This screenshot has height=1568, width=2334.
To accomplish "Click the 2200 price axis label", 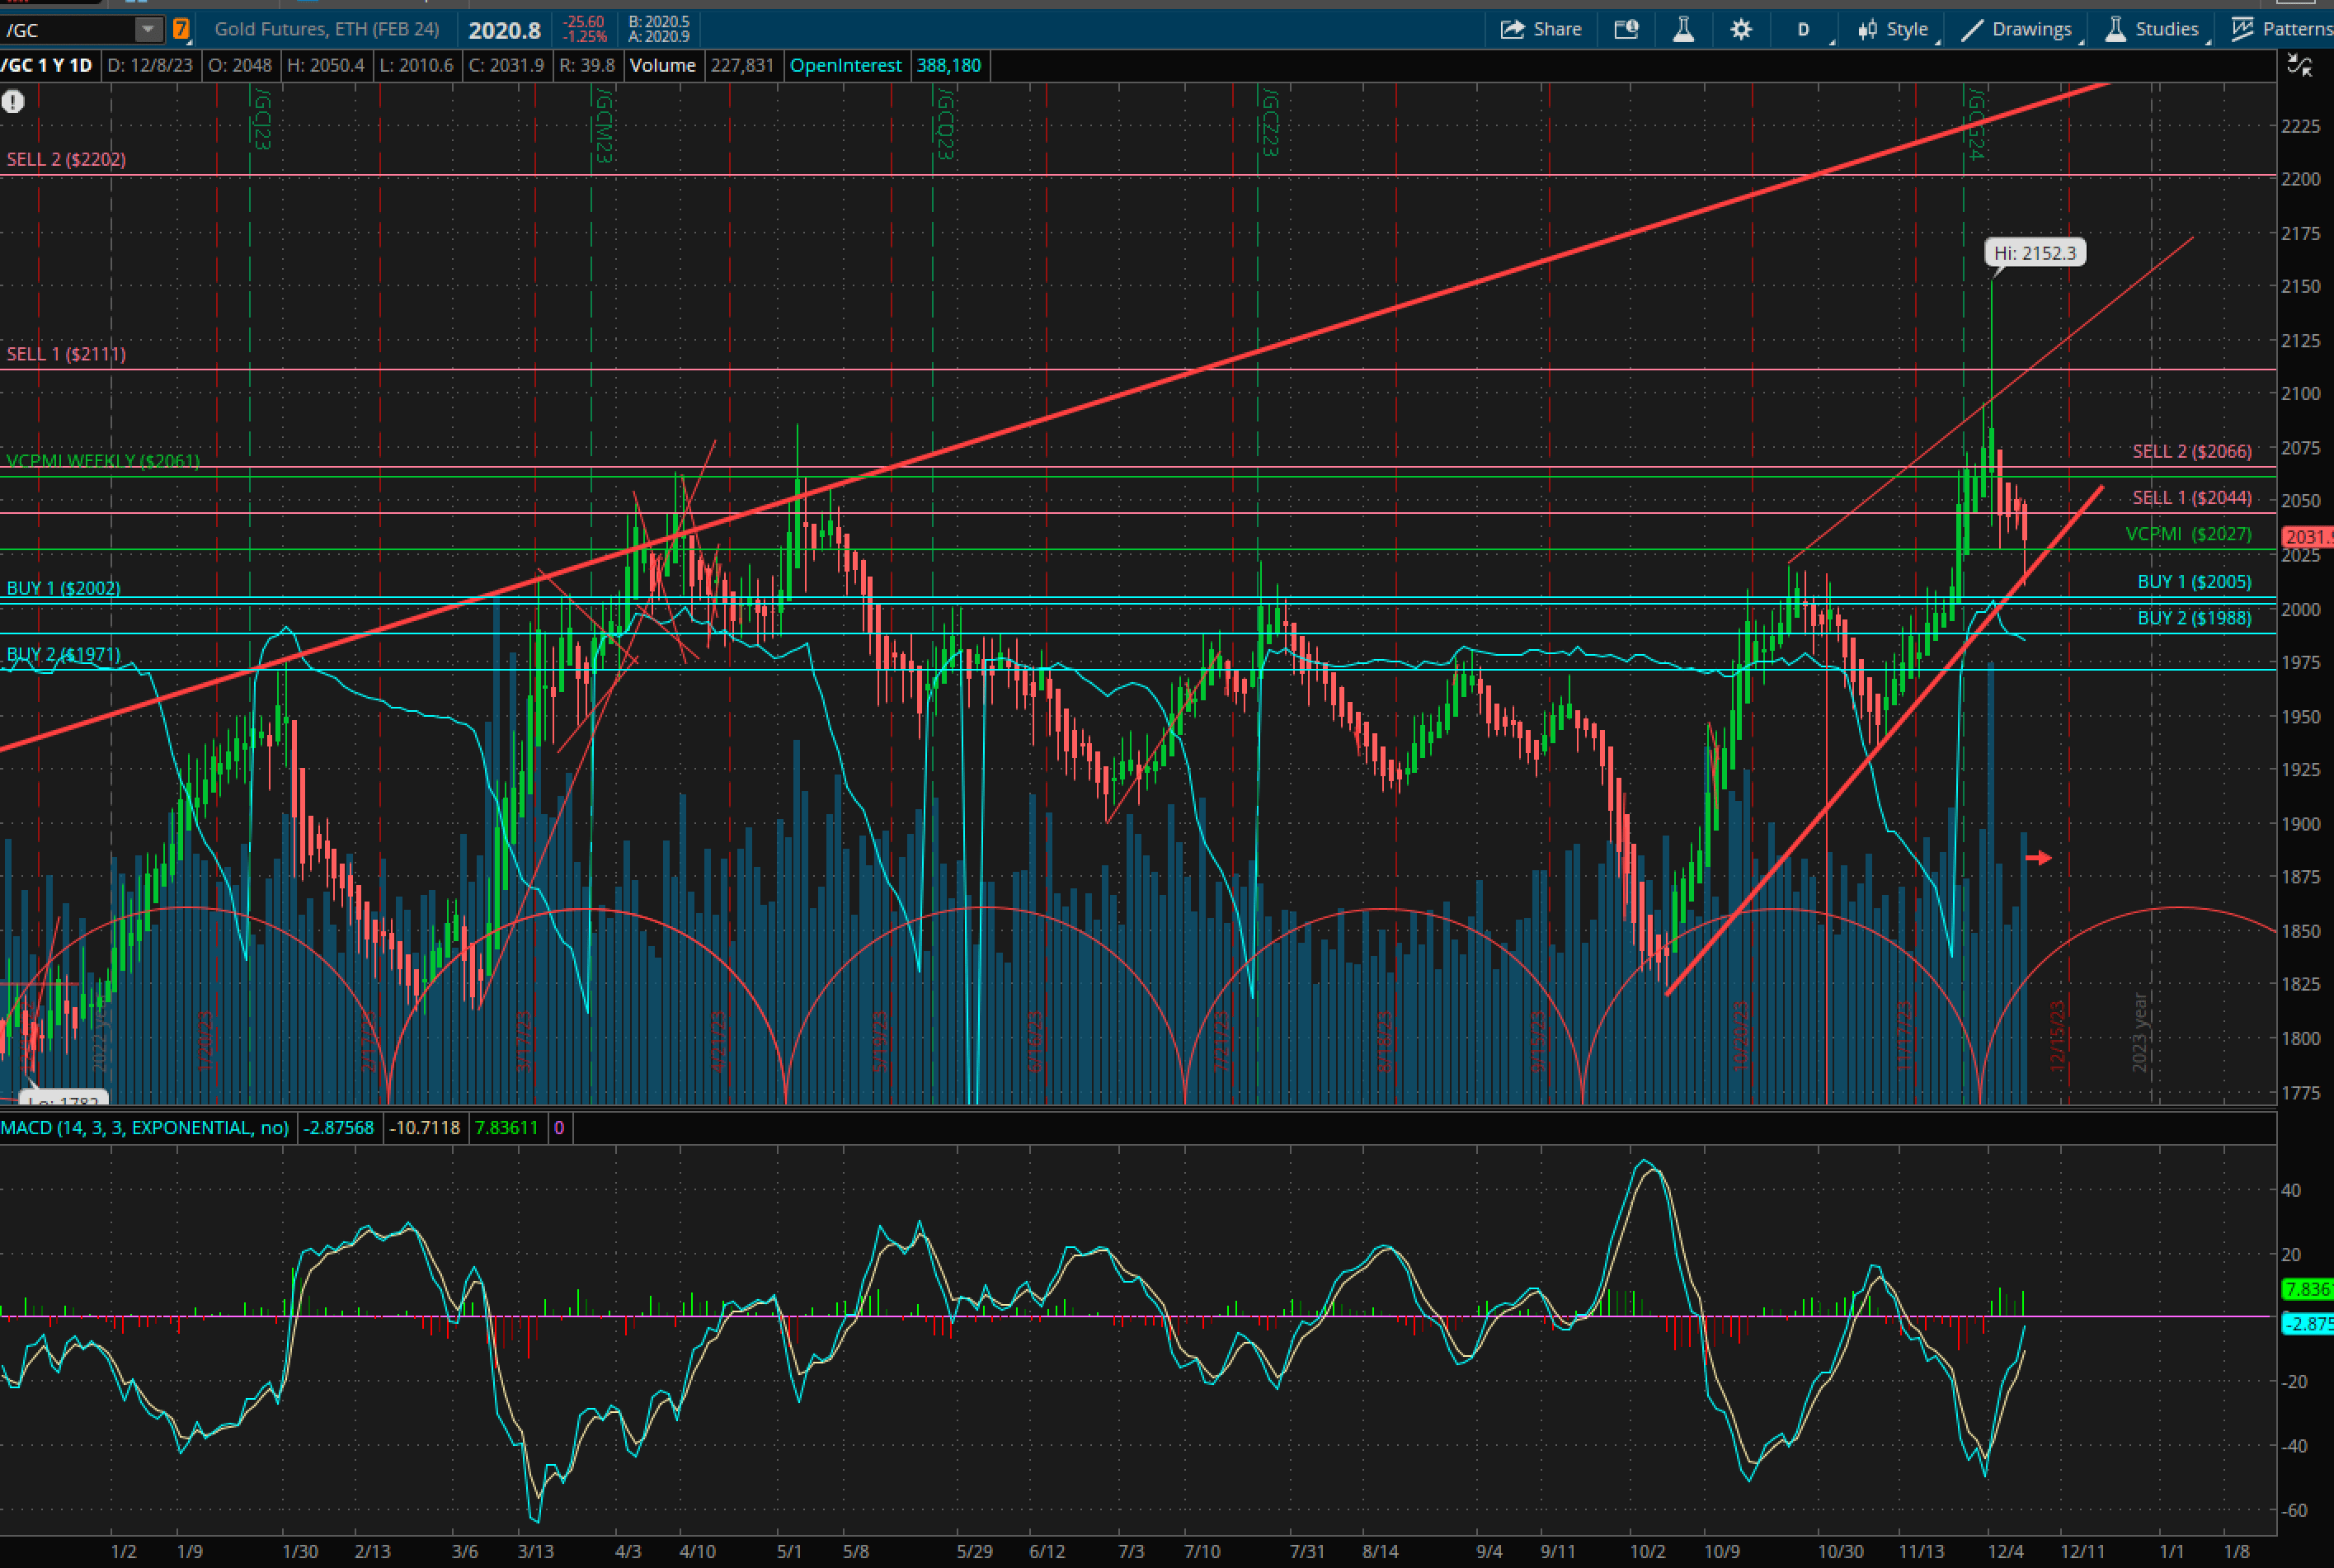I will [x=2301, y=180].
